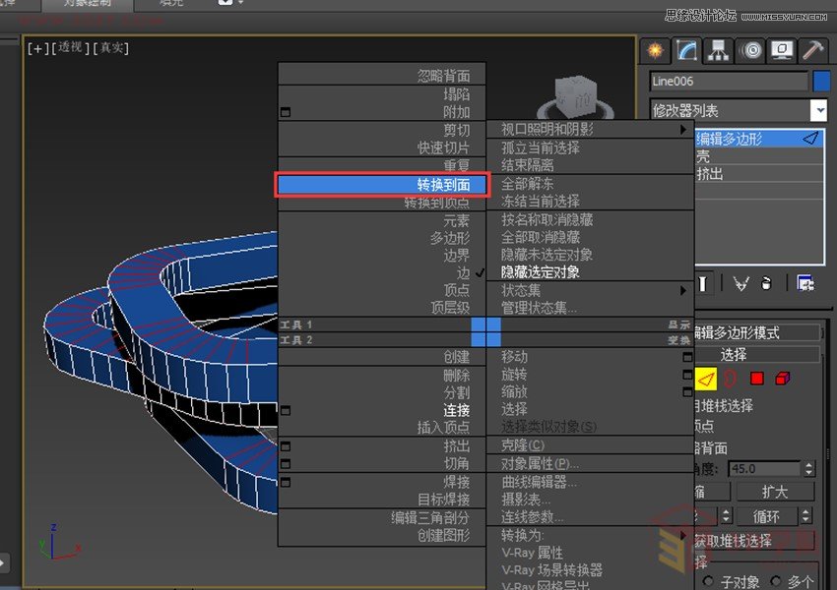Open settings box beside 附加

(x=286, y=112)
